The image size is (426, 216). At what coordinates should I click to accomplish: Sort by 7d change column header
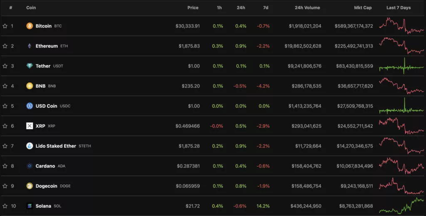tap(266, 7)
